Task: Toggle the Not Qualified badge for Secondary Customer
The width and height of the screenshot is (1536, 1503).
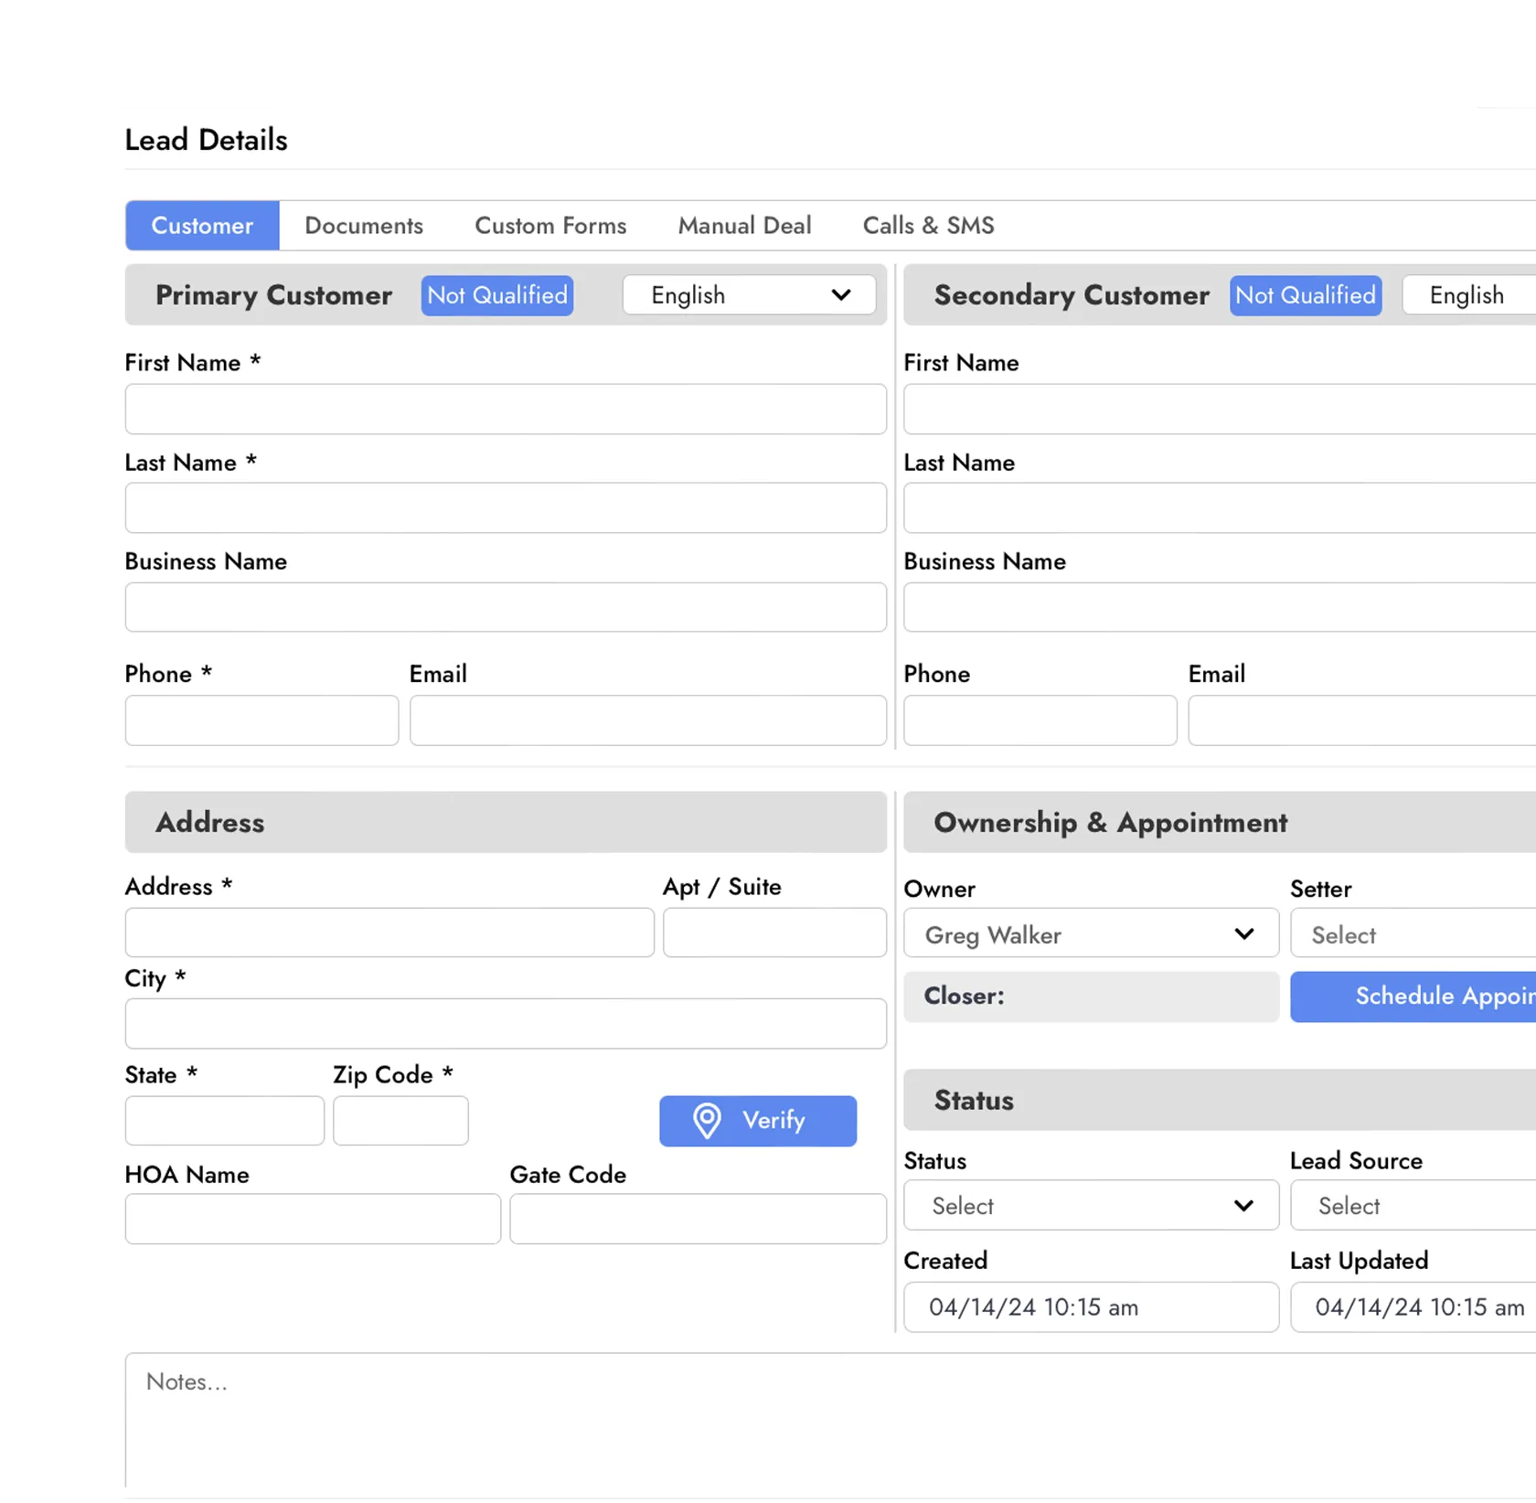Action: 1305,294
